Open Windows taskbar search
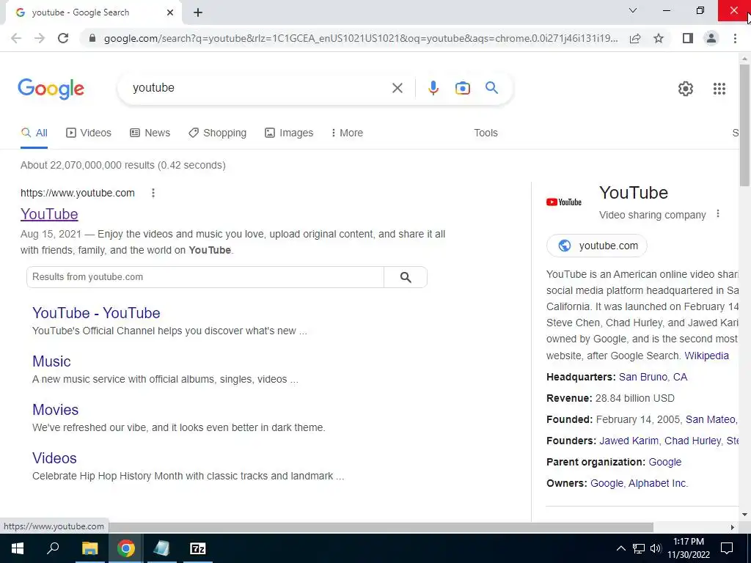The image size is (751, 563). click(53, 548)
